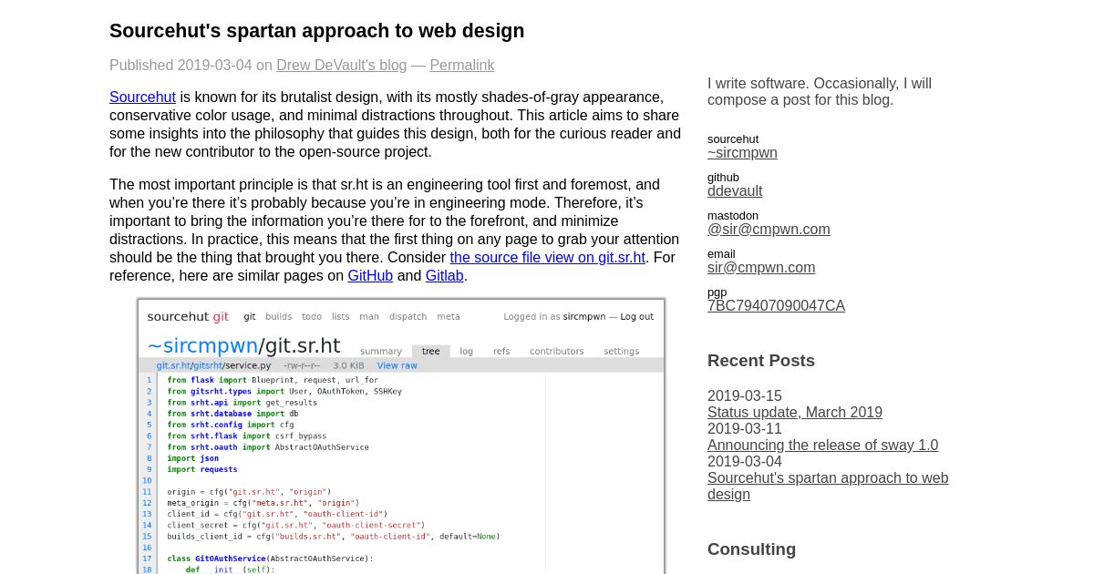Click the date 2019-03-11

click(x=745, y=429)
